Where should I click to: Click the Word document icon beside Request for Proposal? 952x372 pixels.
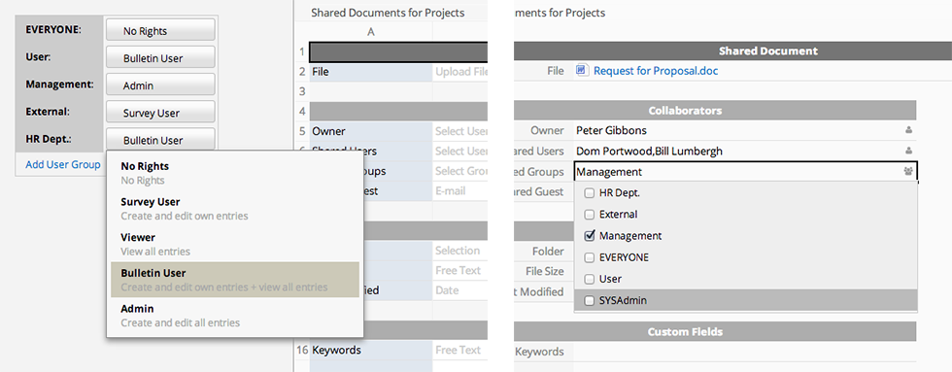pos(581,70)
